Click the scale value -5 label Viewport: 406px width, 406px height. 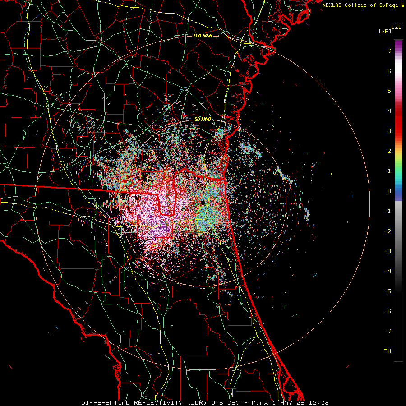(388, 291)
